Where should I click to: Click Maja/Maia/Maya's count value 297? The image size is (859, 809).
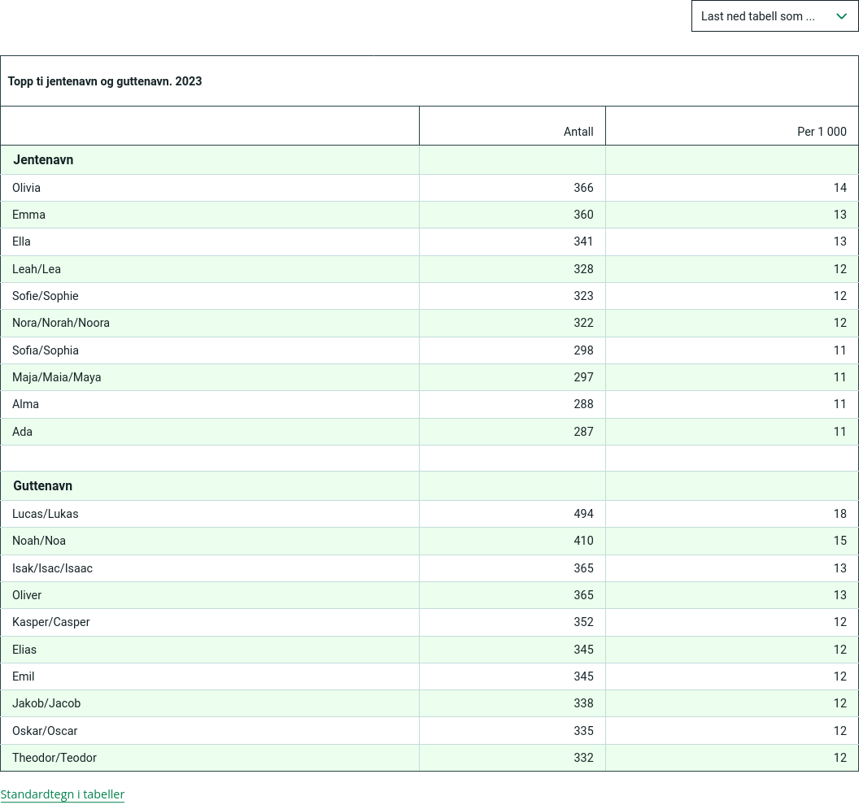pyautogui.click(x=583, y=377)
